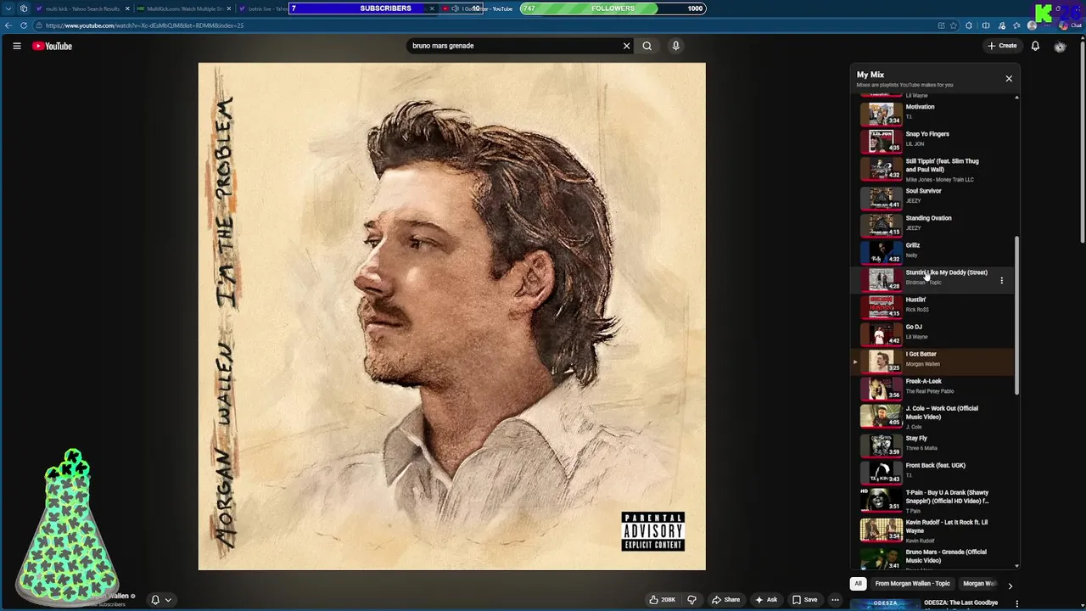The height and width of the screenshot is (611, 1086).
Task: Run the search with the magnifier button
Action: tap(647, 46)
